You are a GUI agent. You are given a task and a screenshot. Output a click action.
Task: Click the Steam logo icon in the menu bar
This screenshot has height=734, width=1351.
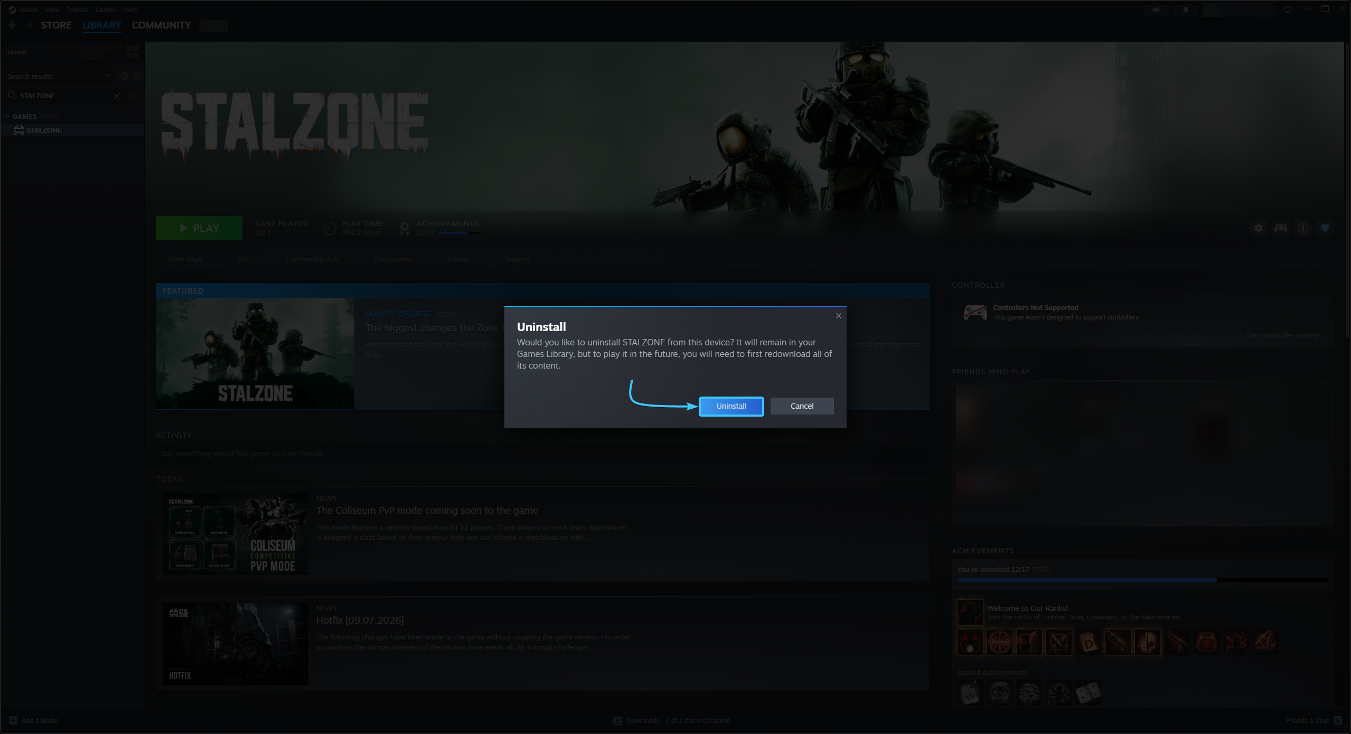pyautogui.click(x=12, y=10)
